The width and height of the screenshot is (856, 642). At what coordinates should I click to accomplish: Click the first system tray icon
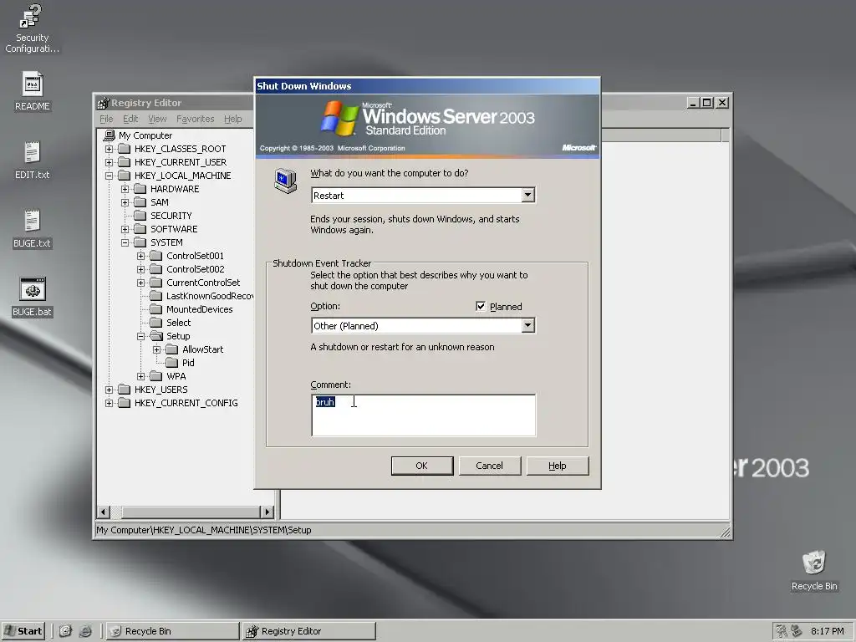782,631
